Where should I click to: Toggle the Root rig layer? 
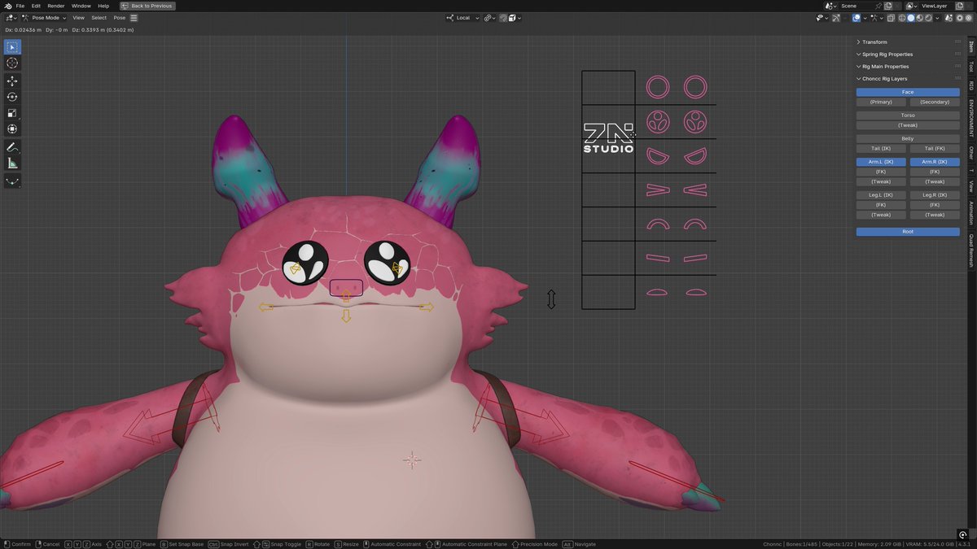908,232
